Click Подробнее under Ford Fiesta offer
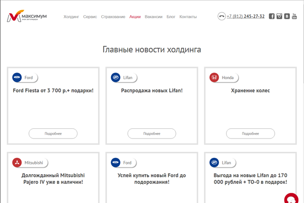 pos(53,133)
